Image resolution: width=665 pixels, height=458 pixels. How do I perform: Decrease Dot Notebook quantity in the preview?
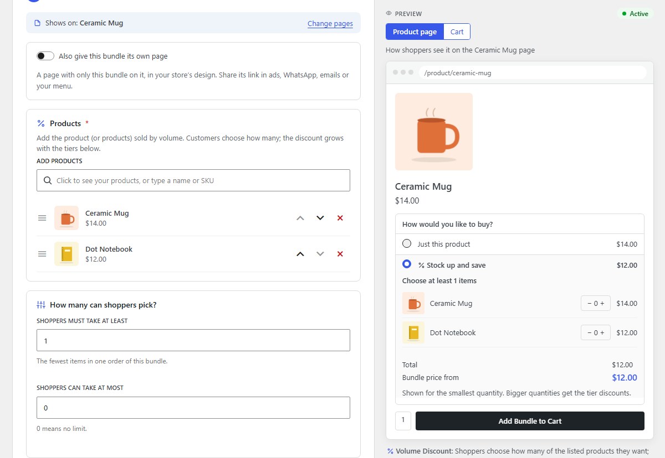click(589, 332)
